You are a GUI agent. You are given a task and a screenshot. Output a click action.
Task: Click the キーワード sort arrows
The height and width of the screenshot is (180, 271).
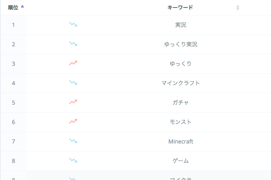click(x=238, y=8)
